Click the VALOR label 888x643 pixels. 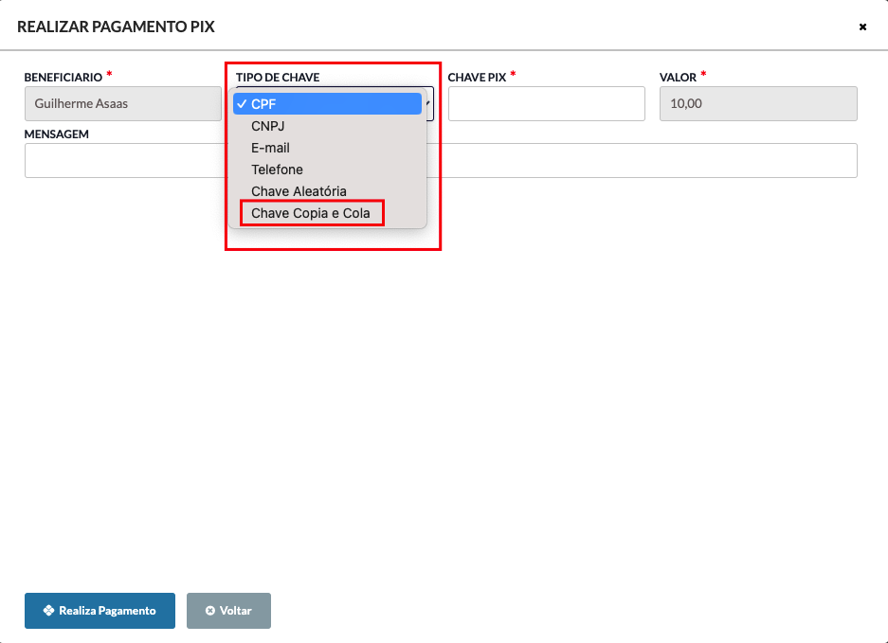678,77
